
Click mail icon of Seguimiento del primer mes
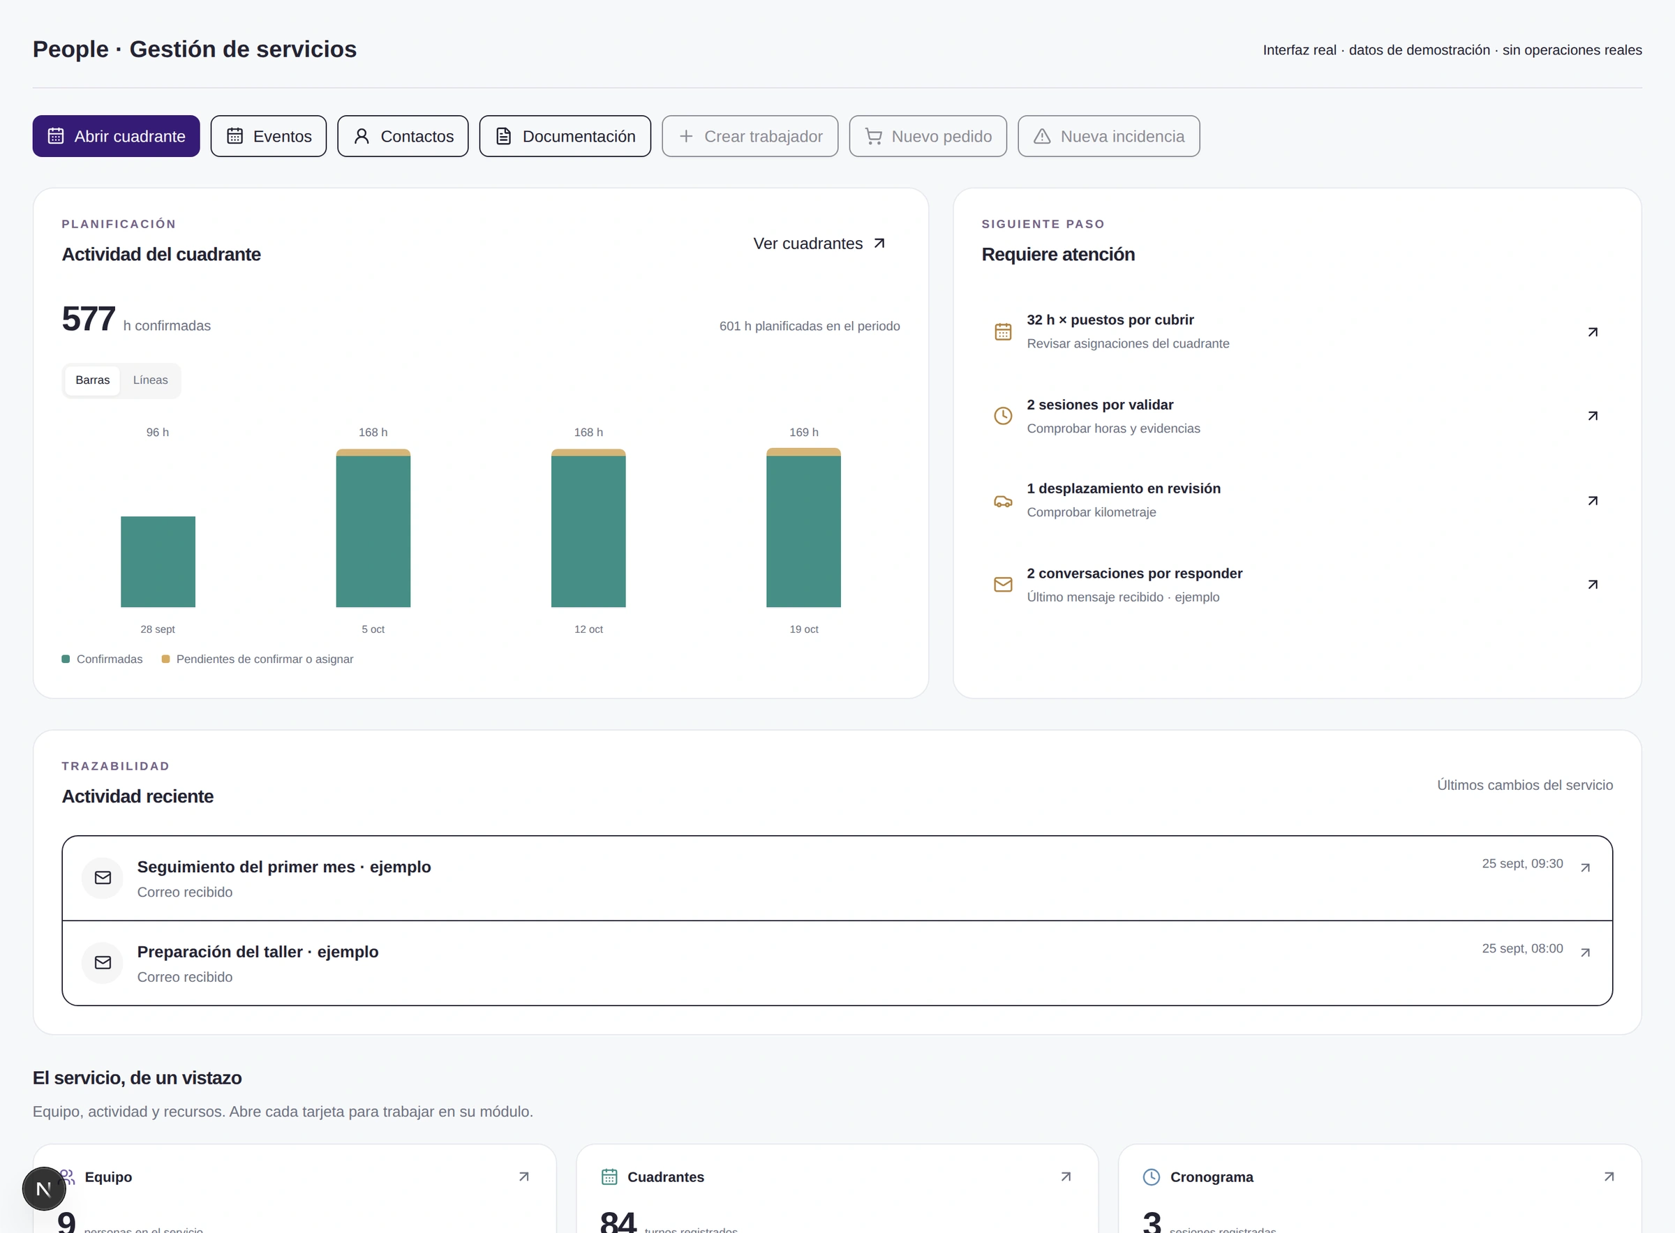tap(103, 878)
